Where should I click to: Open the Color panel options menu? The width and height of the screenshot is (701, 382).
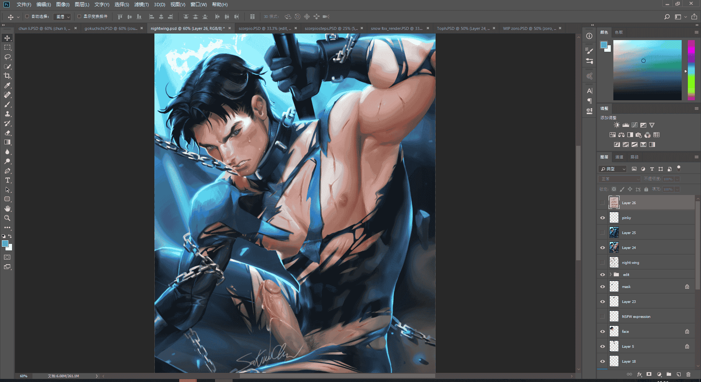[696, 32]
